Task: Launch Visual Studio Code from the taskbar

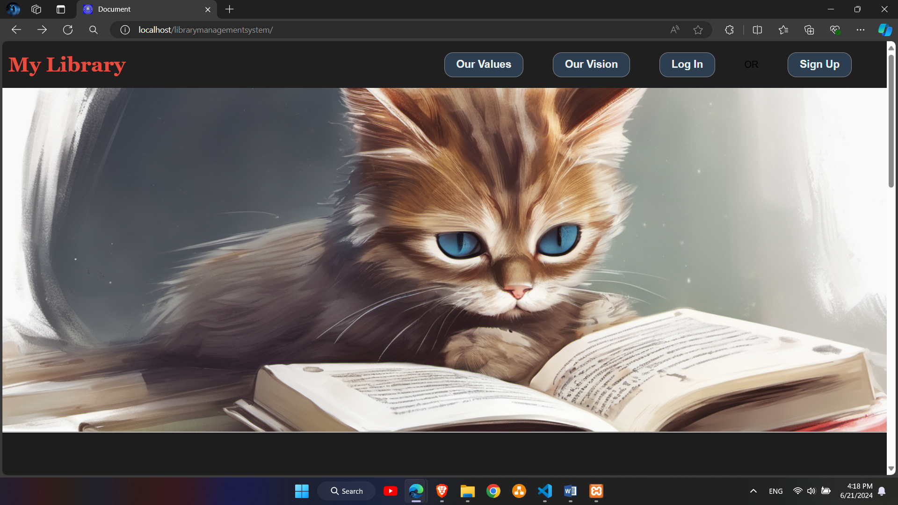Action: [544, 491]
